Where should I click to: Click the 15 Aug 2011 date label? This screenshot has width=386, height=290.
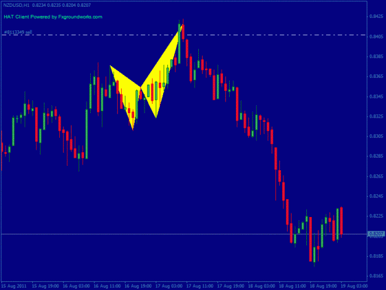pyautogui.click(x=14, y=286)
